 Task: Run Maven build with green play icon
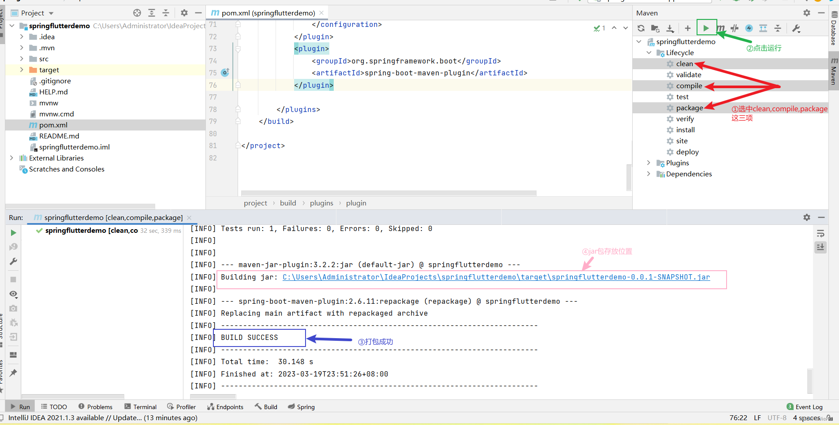[x=706, y=28]
